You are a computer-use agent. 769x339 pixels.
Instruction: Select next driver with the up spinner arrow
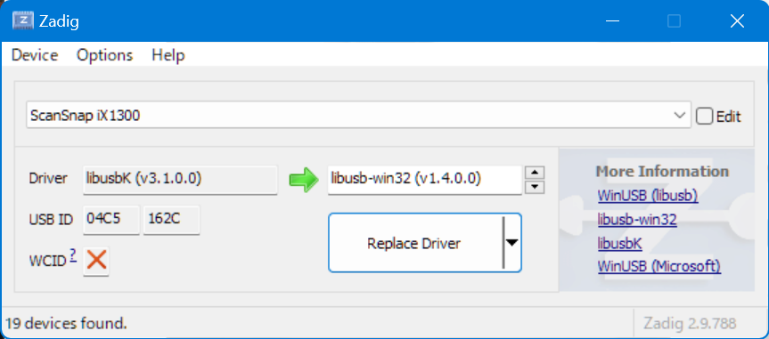click(535, 173)
